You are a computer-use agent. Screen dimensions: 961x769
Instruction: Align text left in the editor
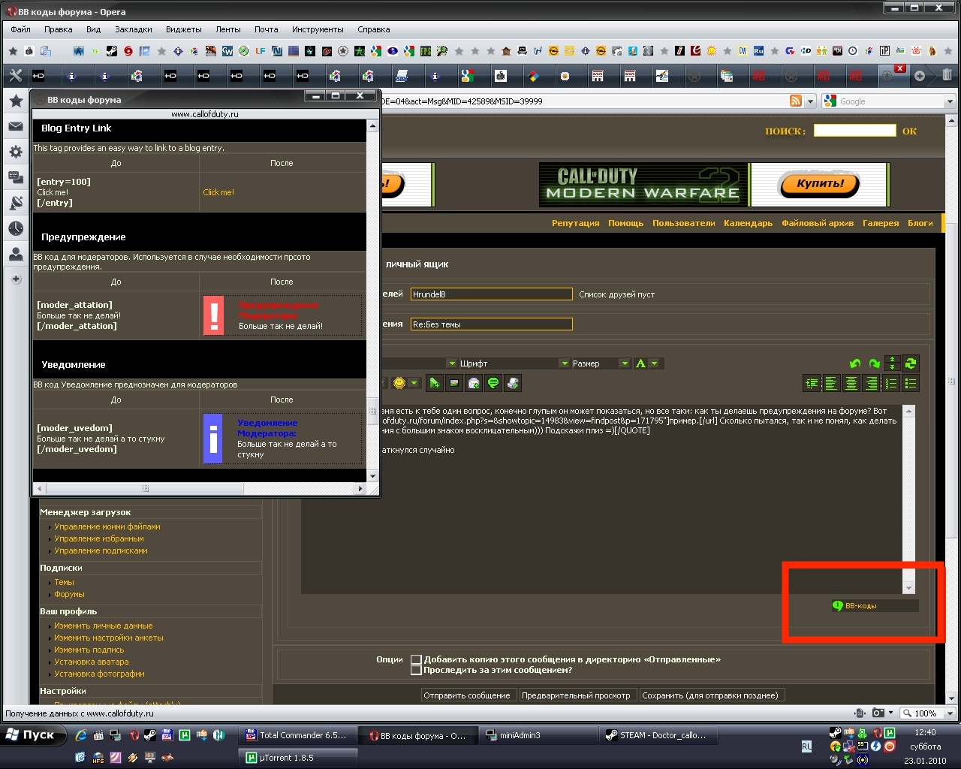[x=831, y=384]
